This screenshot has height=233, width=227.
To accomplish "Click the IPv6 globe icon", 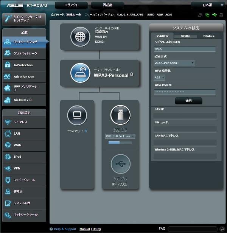I will coord(8,157).
